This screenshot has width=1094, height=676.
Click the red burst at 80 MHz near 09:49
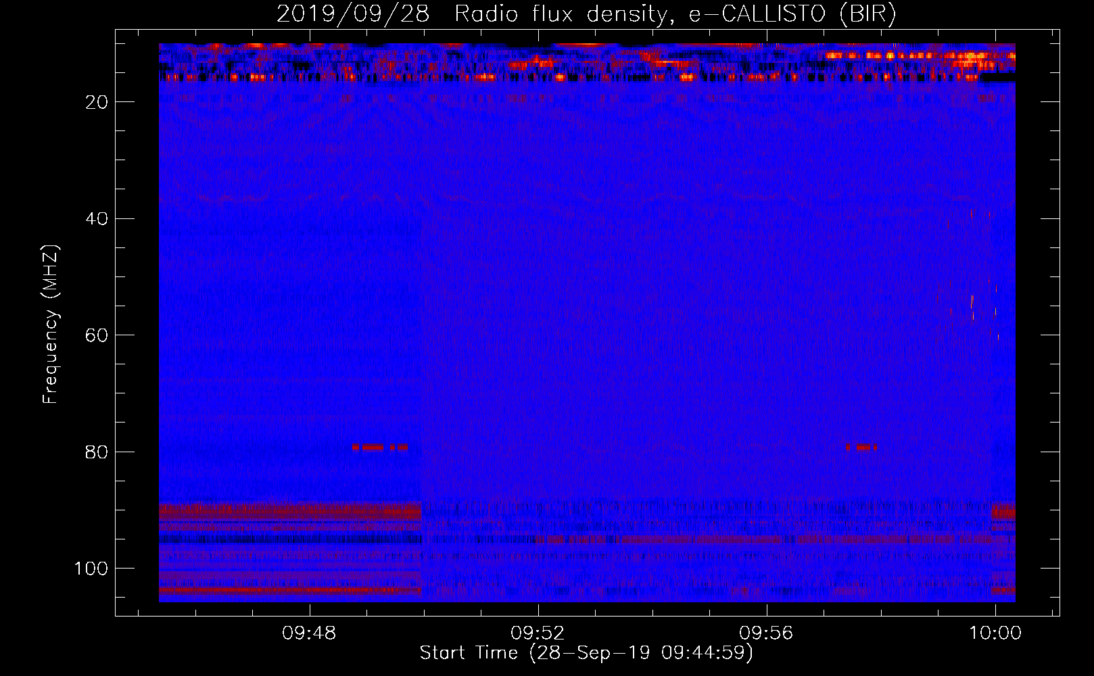[x=380, y=447]
